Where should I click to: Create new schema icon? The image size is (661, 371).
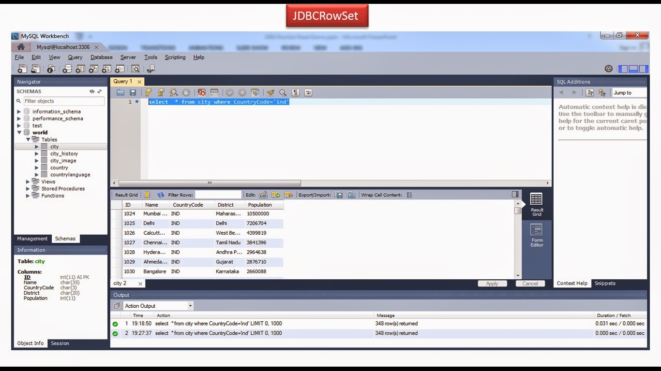point(68,69)
